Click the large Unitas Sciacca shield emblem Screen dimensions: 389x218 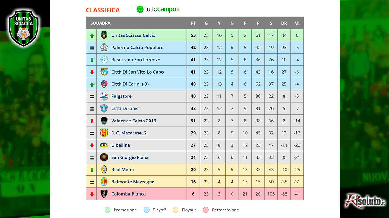(23, 28)
